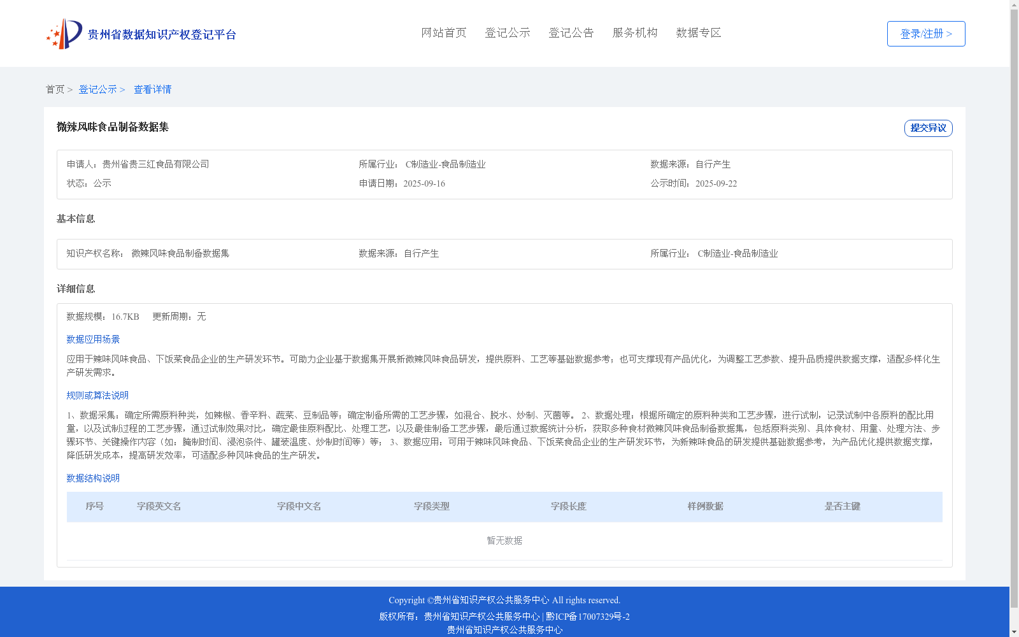The width and height of the screenshot is (1019, 637).
Task: Select 服务机构 menu item
Action: click(635, 32)
